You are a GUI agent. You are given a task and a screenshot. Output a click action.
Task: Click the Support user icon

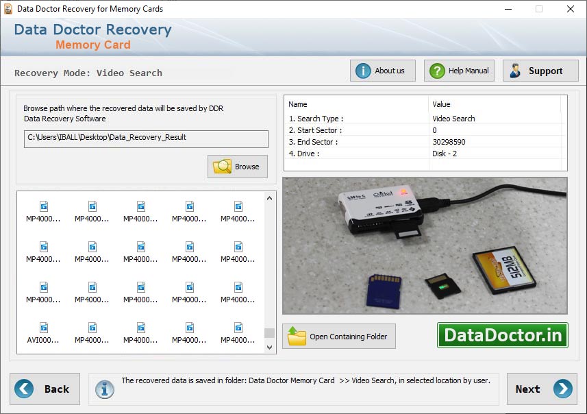point(514,69)
